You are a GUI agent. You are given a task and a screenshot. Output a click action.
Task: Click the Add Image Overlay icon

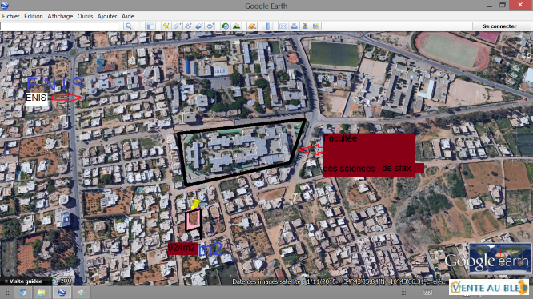(199, 26)
